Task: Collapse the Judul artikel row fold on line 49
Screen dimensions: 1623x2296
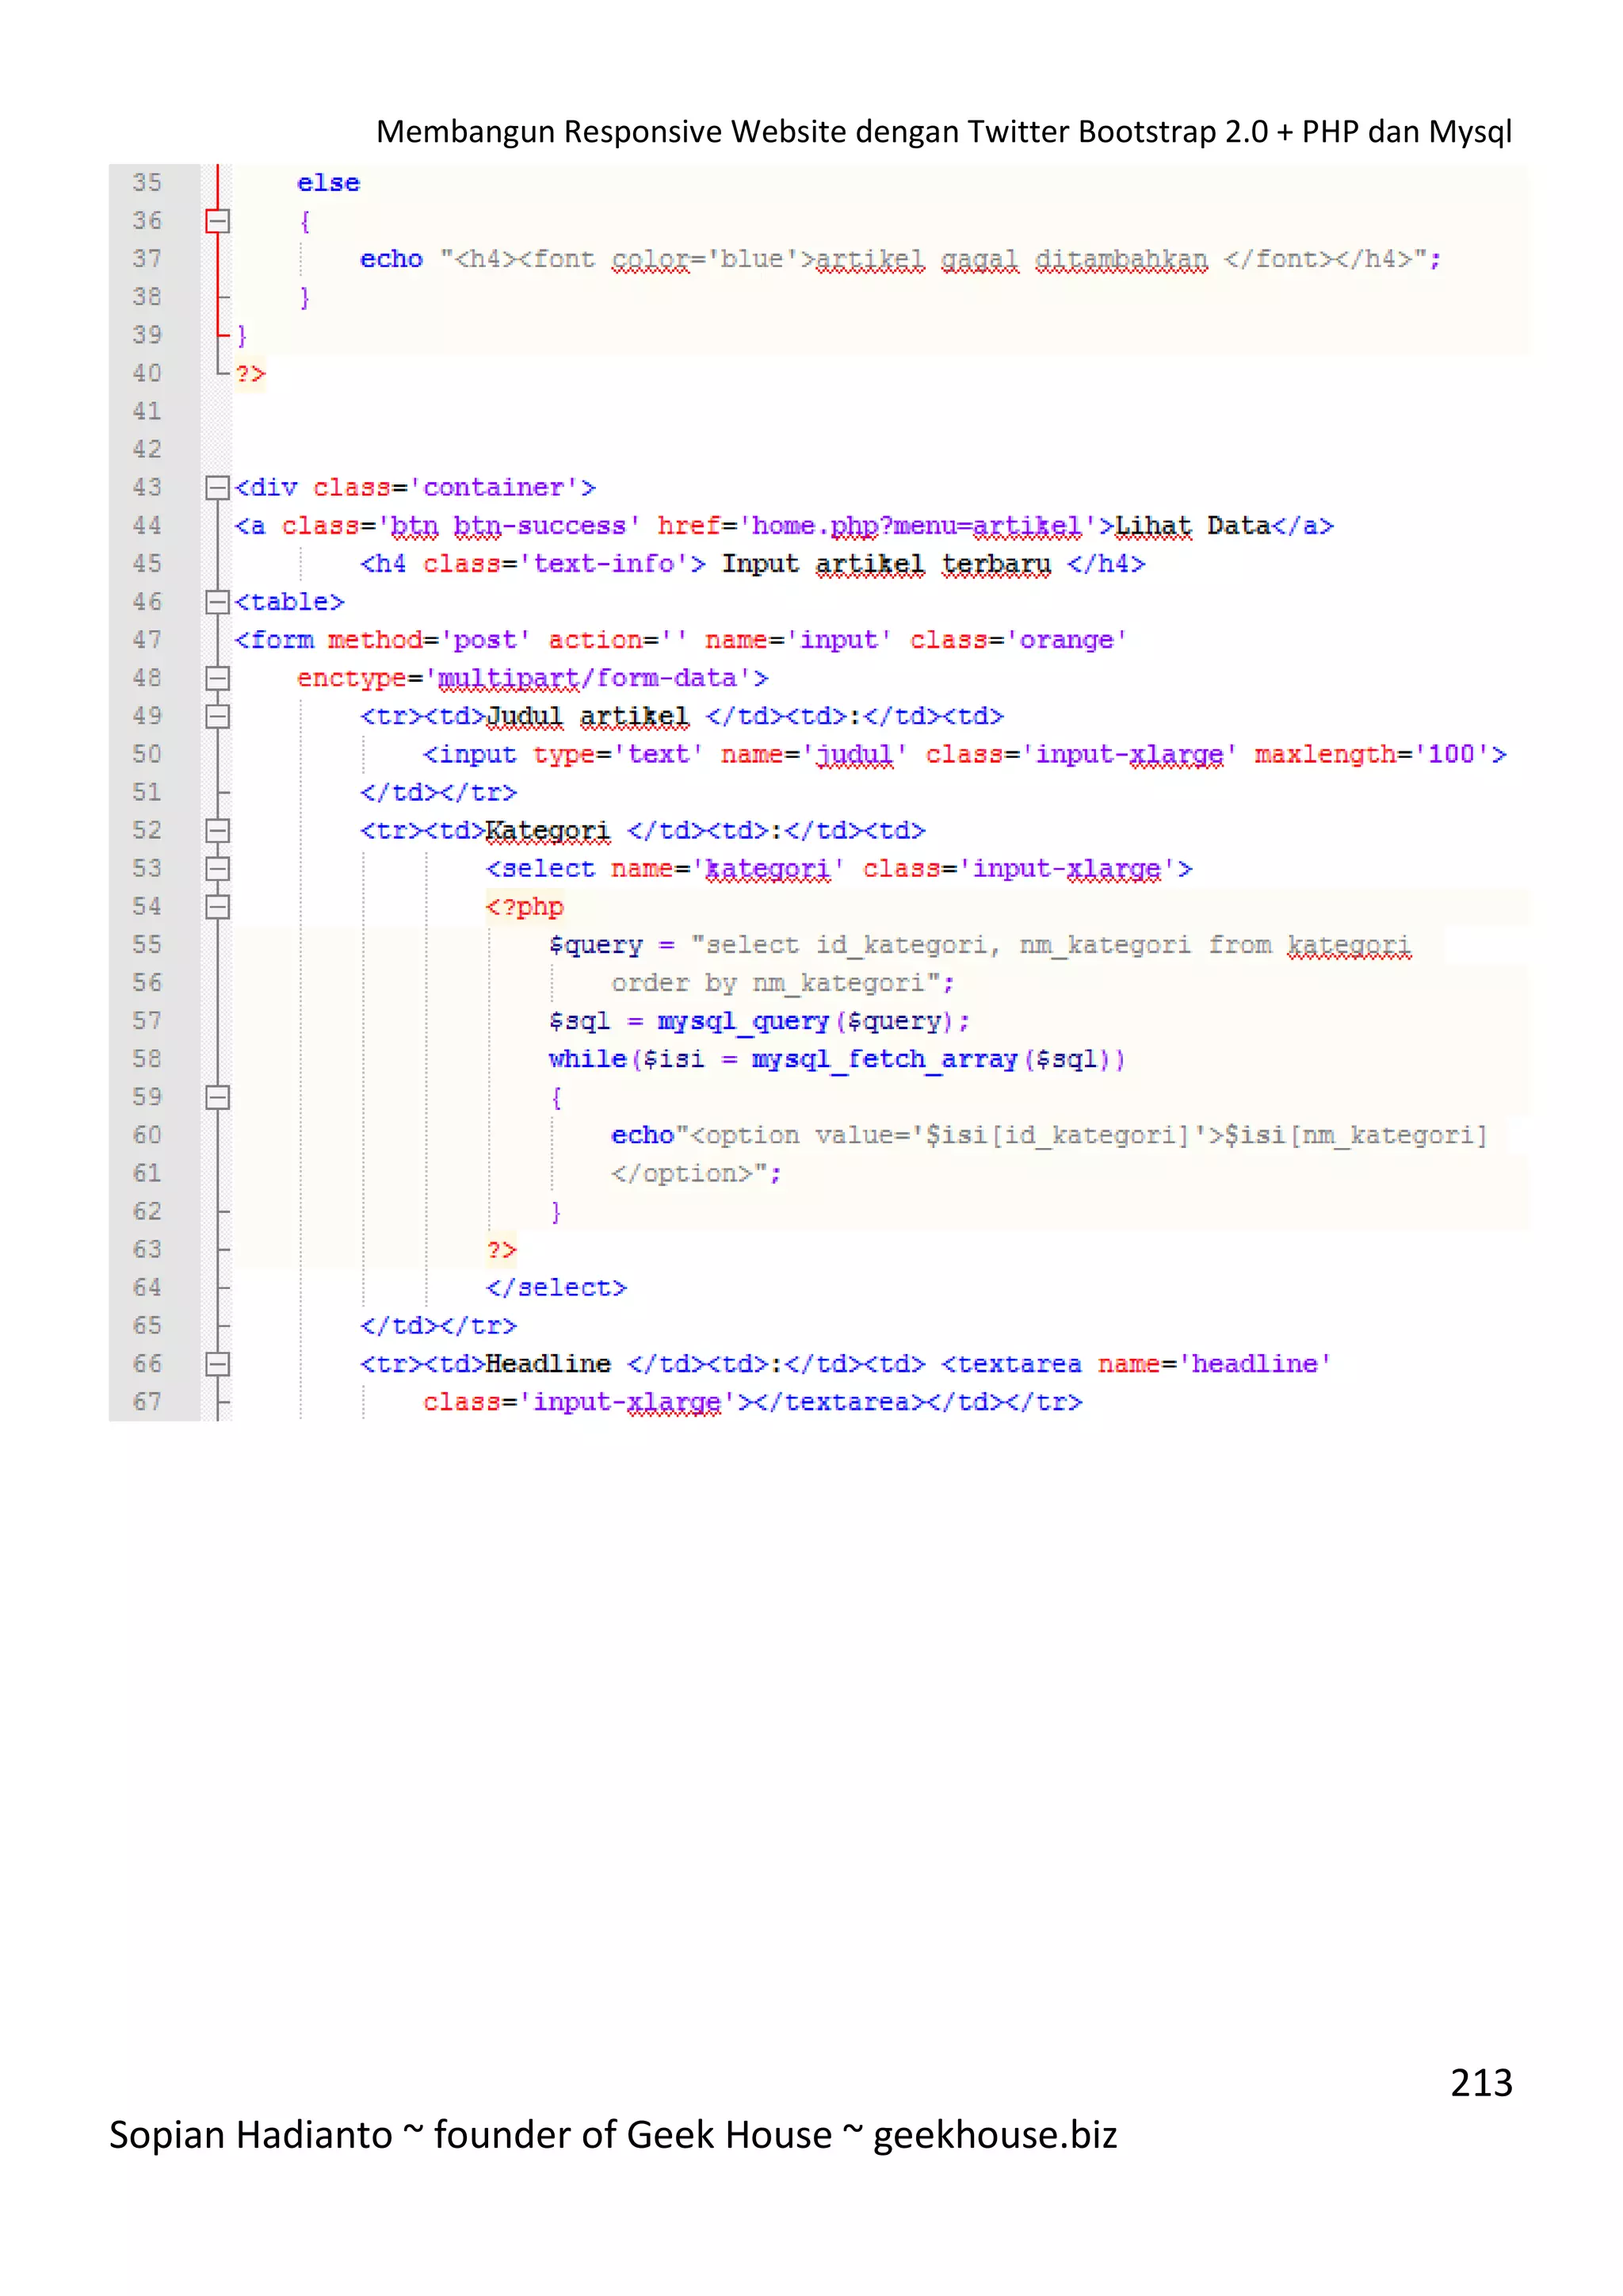Action: pos(217,717)
